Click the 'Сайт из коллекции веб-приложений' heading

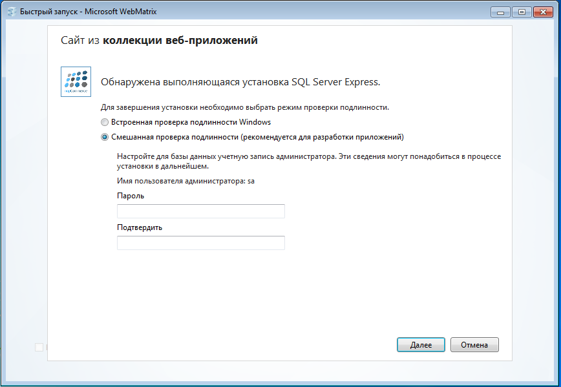pos(159,40)
